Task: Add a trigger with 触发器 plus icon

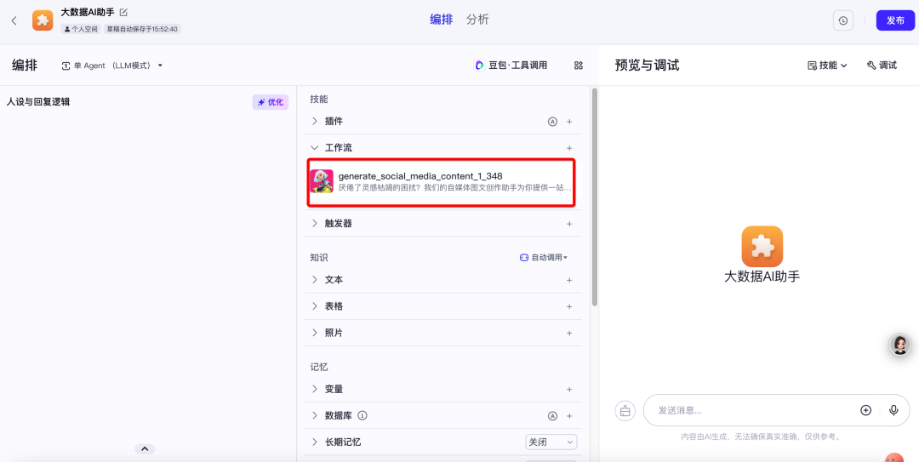Action: [x=569, y=224]
